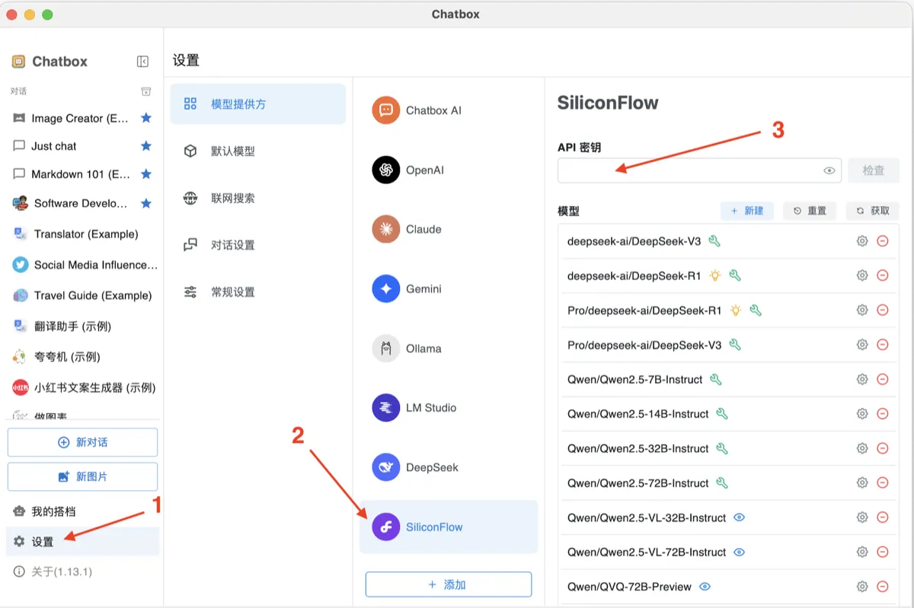The image size is (914, 608).
Task: Open 夸夸机 (示例) conversation
Action: click(82, 356)
